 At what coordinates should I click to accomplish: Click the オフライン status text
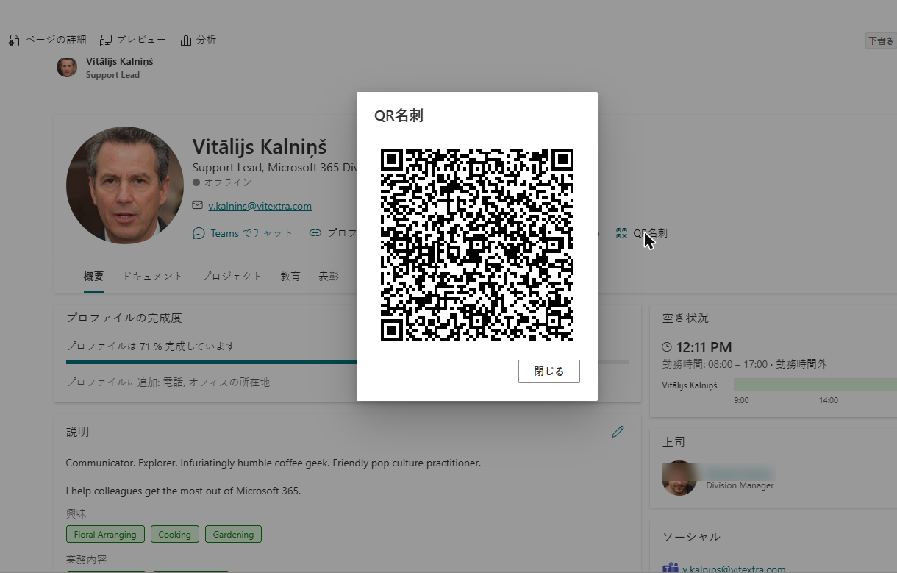(228, 182)
